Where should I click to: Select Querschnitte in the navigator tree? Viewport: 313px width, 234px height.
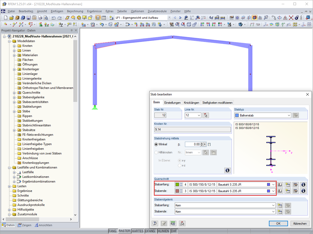[x=31, y=93]
